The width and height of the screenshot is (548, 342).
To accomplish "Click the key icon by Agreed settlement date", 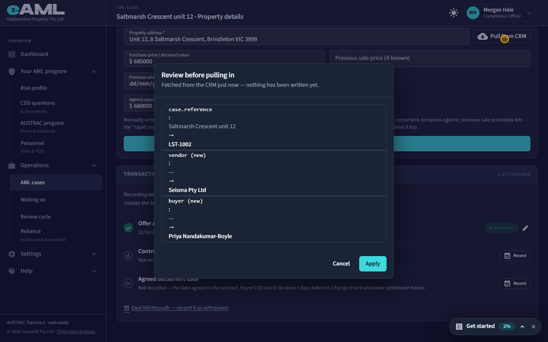I will 128,283.
